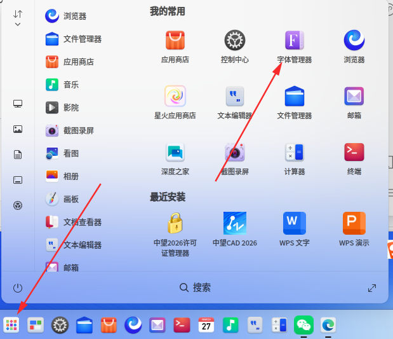Select 应用商店 in the app list
Image resolution: width=393 pixels, height=339 pixels.
coord(70,62)
